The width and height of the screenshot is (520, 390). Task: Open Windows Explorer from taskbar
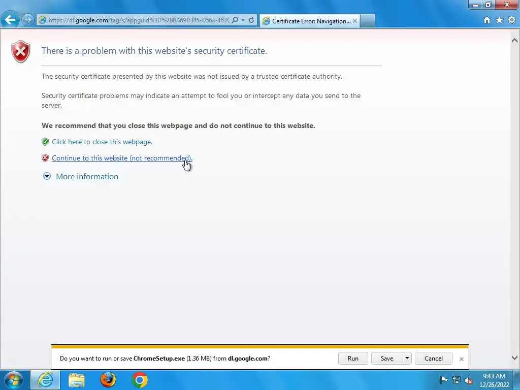pos(77,380)
